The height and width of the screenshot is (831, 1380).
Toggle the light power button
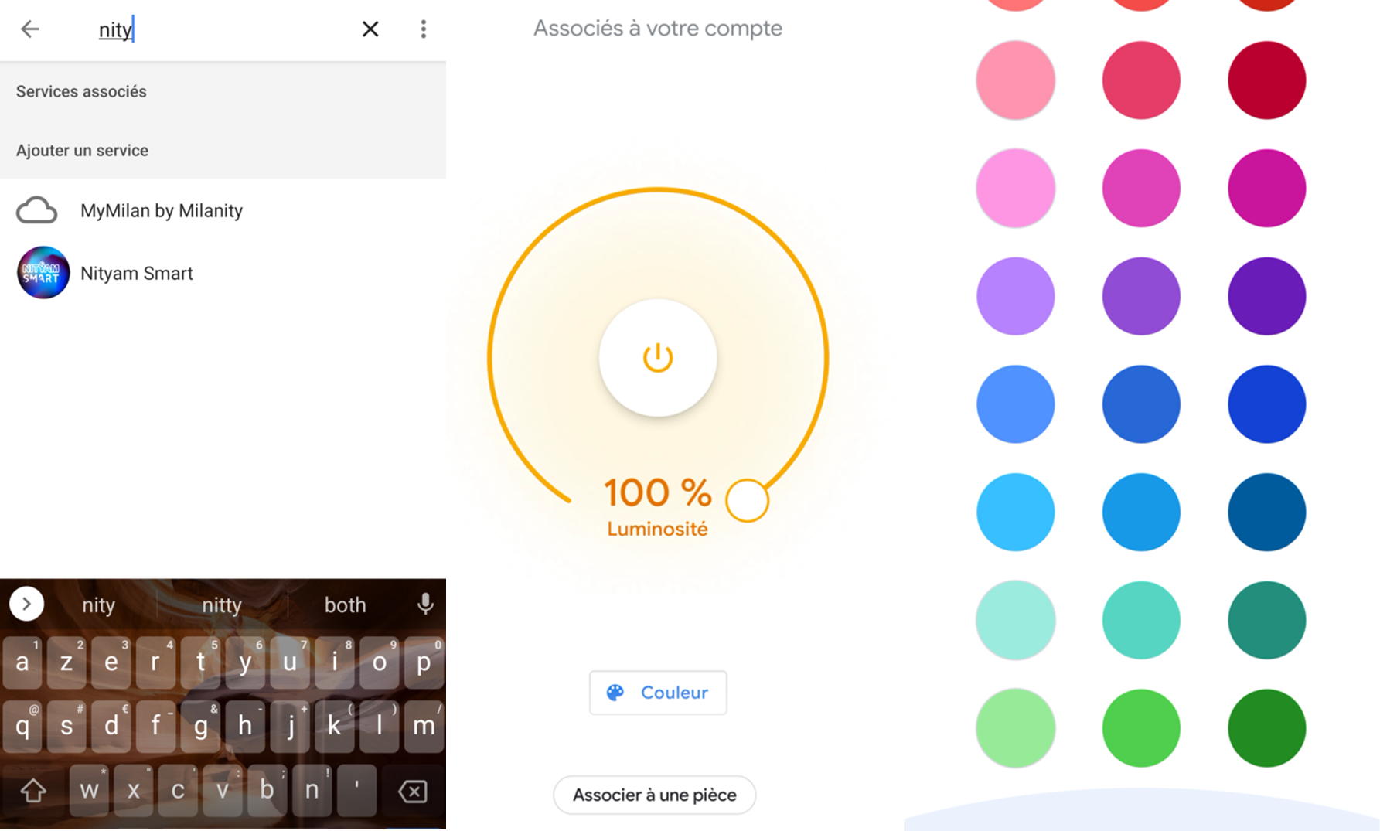click(658, 358)
